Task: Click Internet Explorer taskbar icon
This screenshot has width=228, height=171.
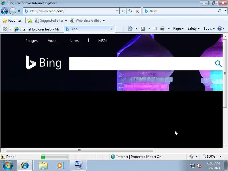Action: coord(25,166)
